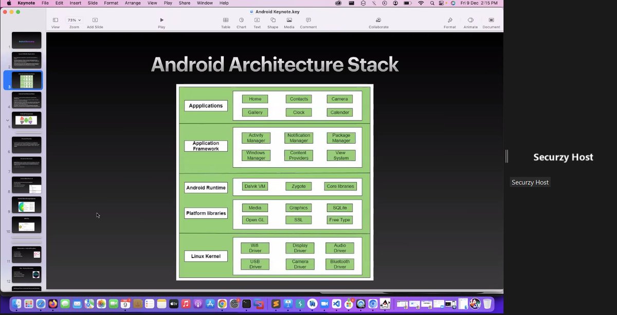This screenshot has width=617, height=315.
Task: Open Firefox from the Dock
Action: 53,304
